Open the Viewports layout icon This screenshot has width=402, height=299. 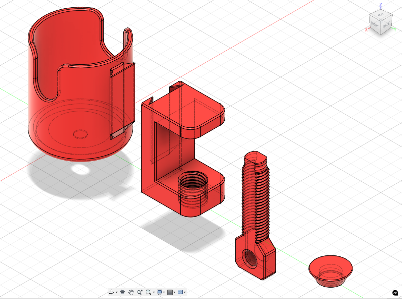[180, 292]
